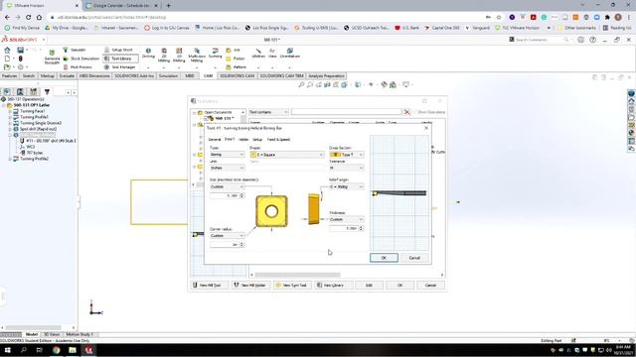Click the New Library button
The height and width of the screenshot is (357, 636).
tap(334, 286)
